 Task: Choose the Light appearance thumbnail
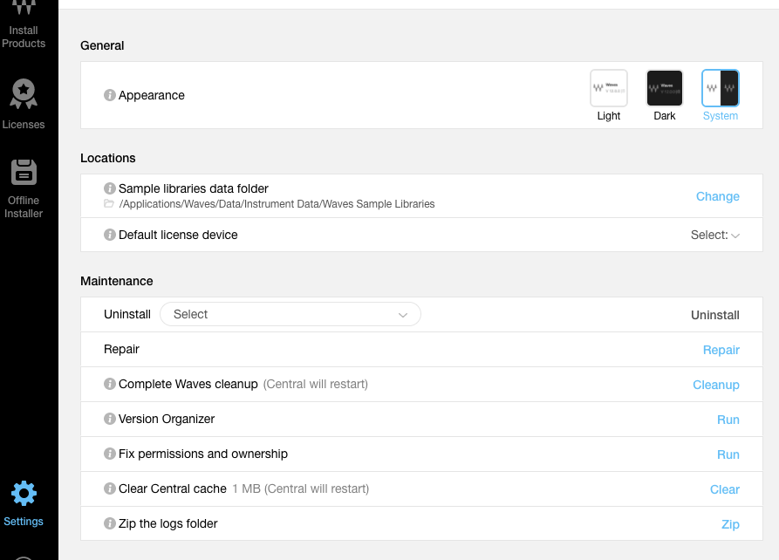(609, 88)
